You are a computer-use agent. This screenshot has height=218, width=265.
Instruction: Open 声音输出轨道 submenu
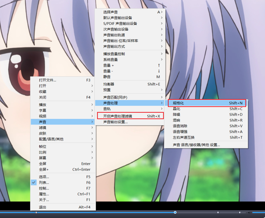coord(130,35)
